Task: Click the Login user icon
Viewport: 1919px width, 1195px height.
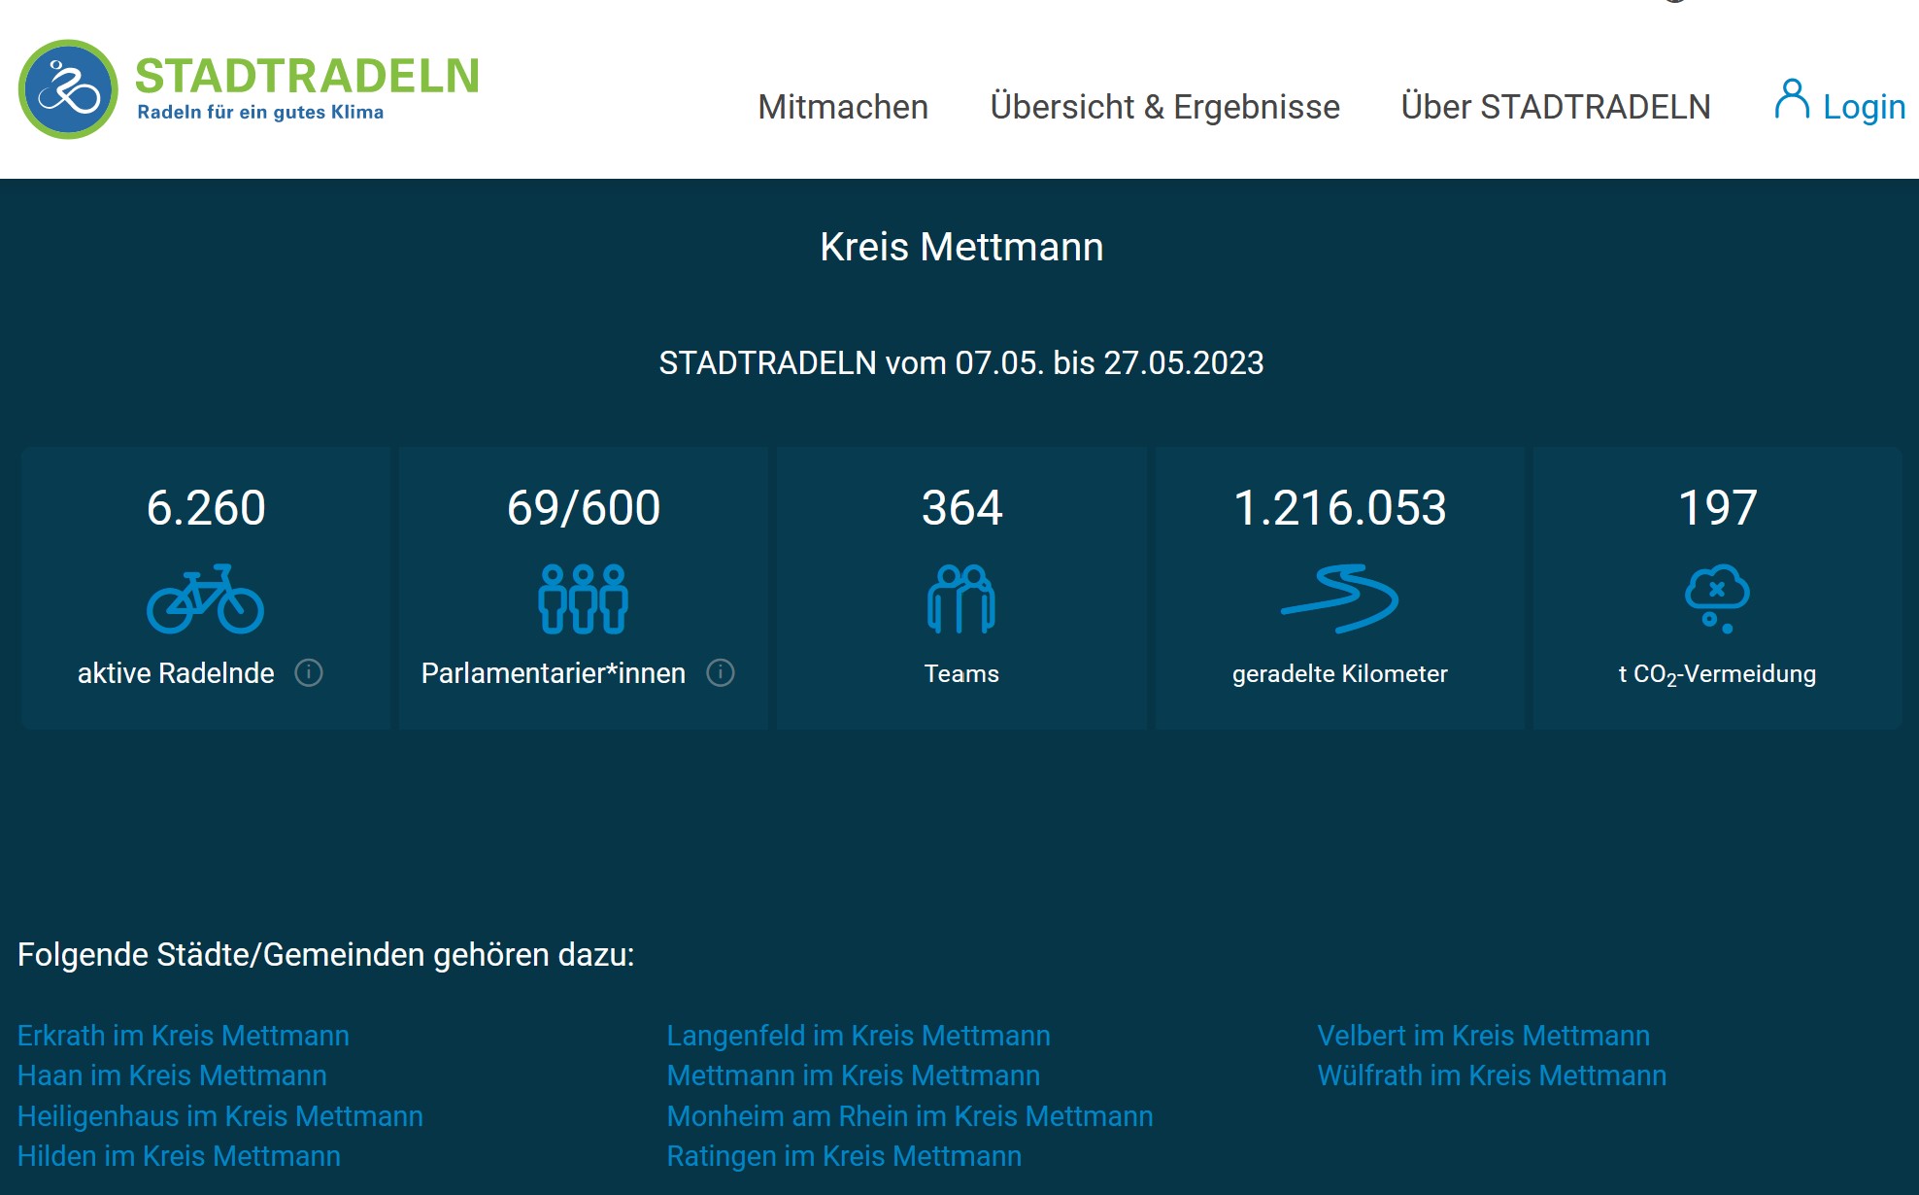Action: coord(1792,100)
